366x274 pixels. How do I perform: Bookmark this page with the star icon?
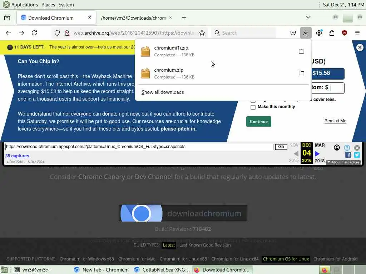click(x=202, y=33)
